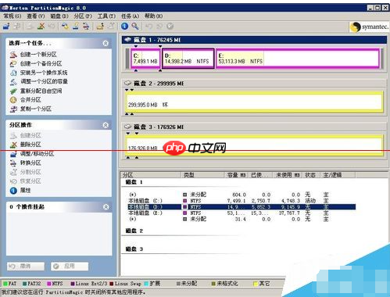The height and width of the screenshot is (297, 390).
Task: Select D: 14,998.2 MB partition block
Action: 188,59
